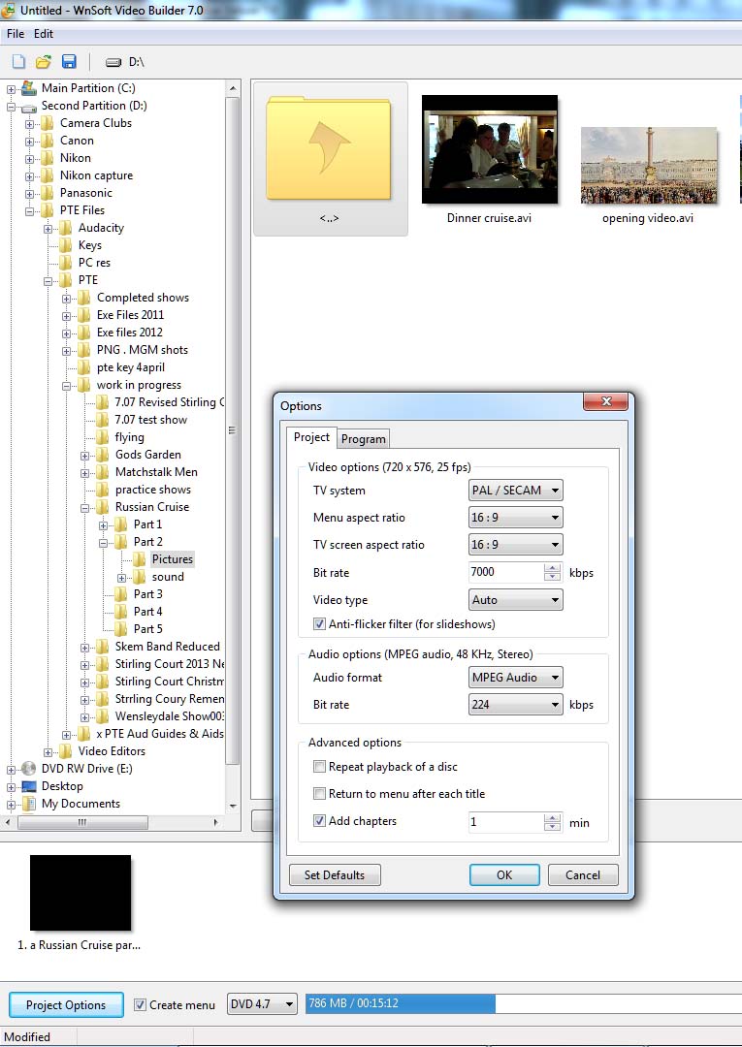The width and height of the screenshot is (742, 1047).
Task: Click the D:\ drive icon in toolbar
Action: click(x=113, y=62)
